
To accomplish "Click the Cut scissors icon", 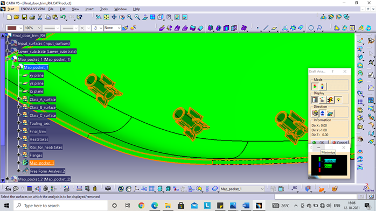I will 40,17.
